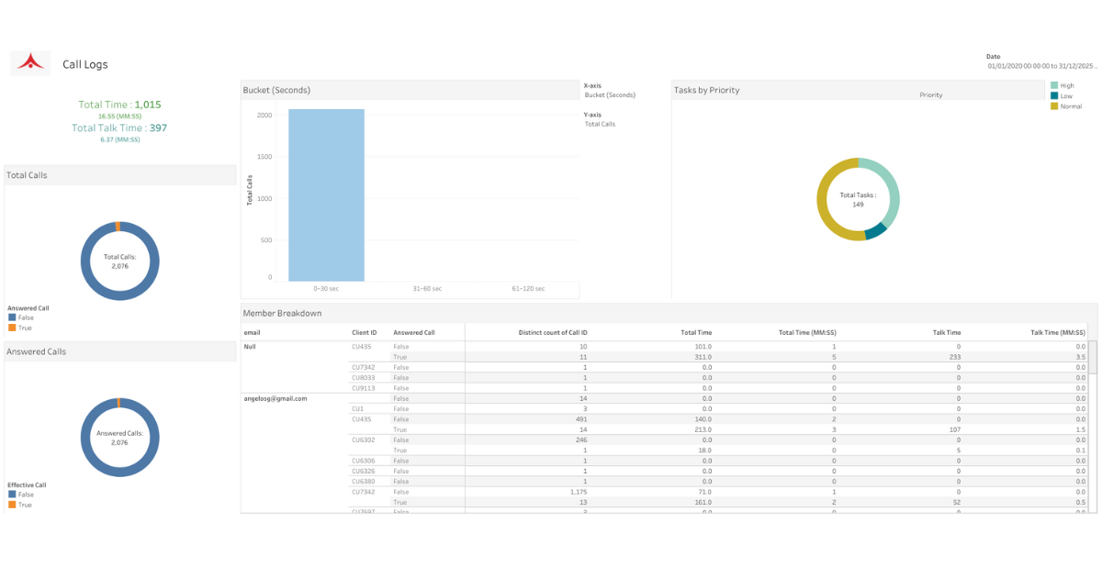Click the Distinct count of Call ID header
1102x578 pixels.
pos(553,332)
